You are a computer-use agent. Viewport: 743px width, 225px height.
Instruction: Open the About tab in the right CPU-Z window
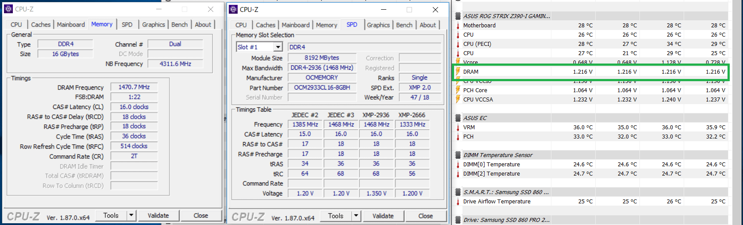tap(428, 25)
